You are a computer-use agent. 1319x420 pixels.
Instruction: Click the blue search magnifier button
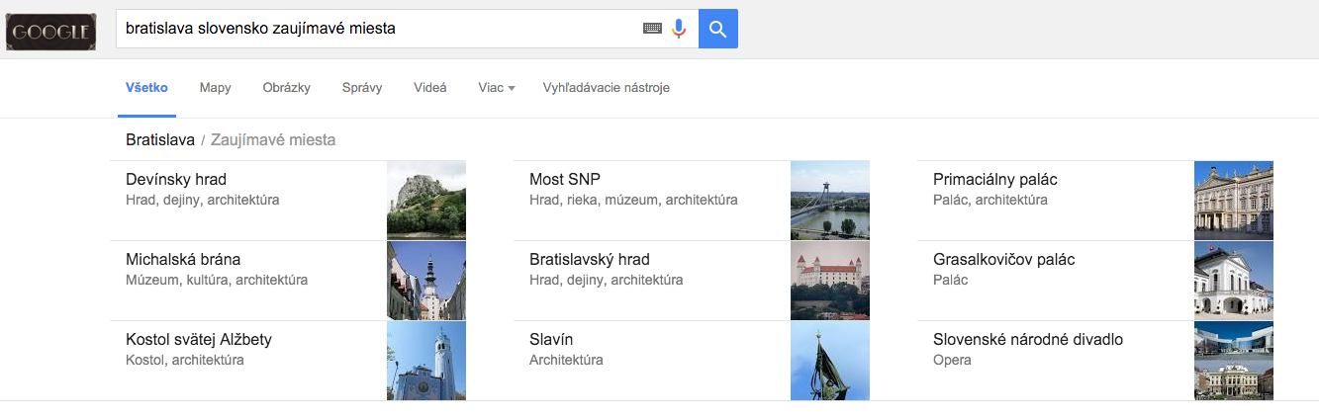[718, 29]
